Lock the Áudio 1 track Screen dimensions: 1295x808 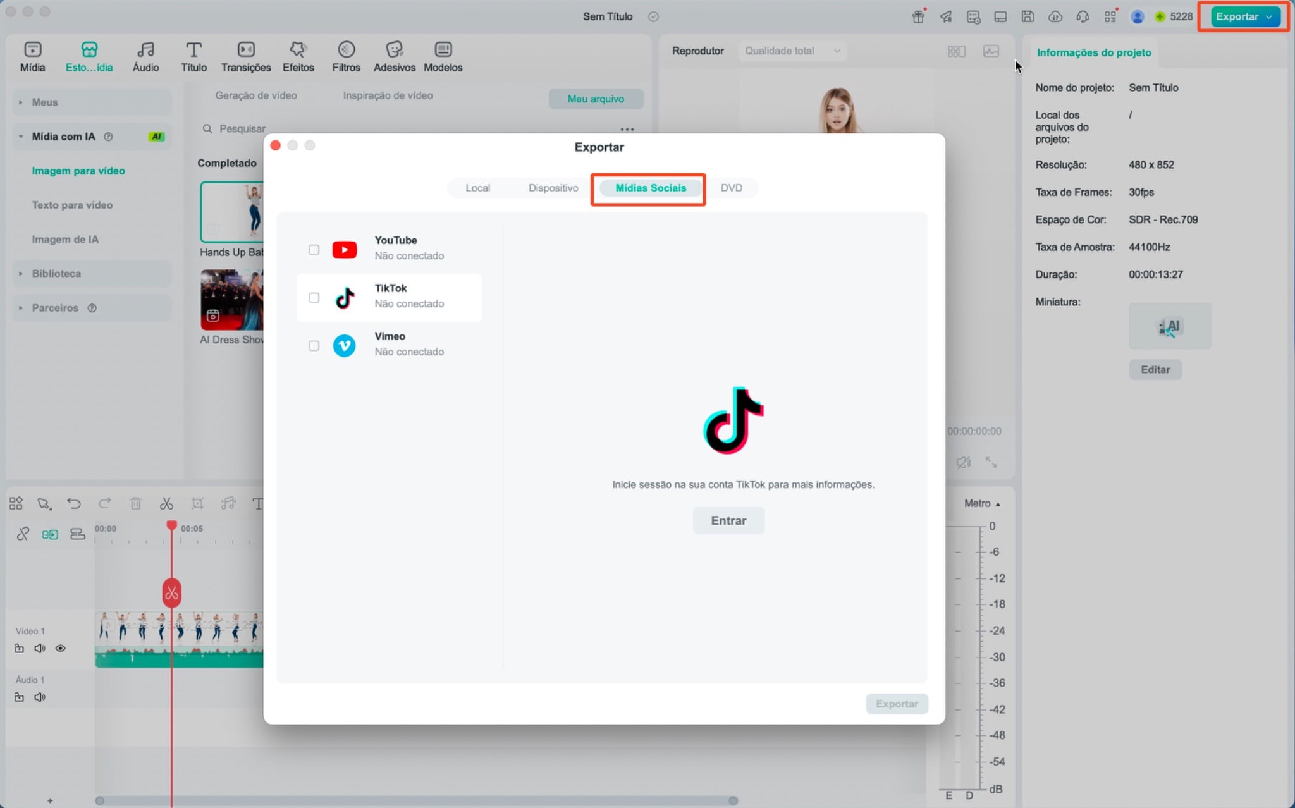tap(19, 697)
